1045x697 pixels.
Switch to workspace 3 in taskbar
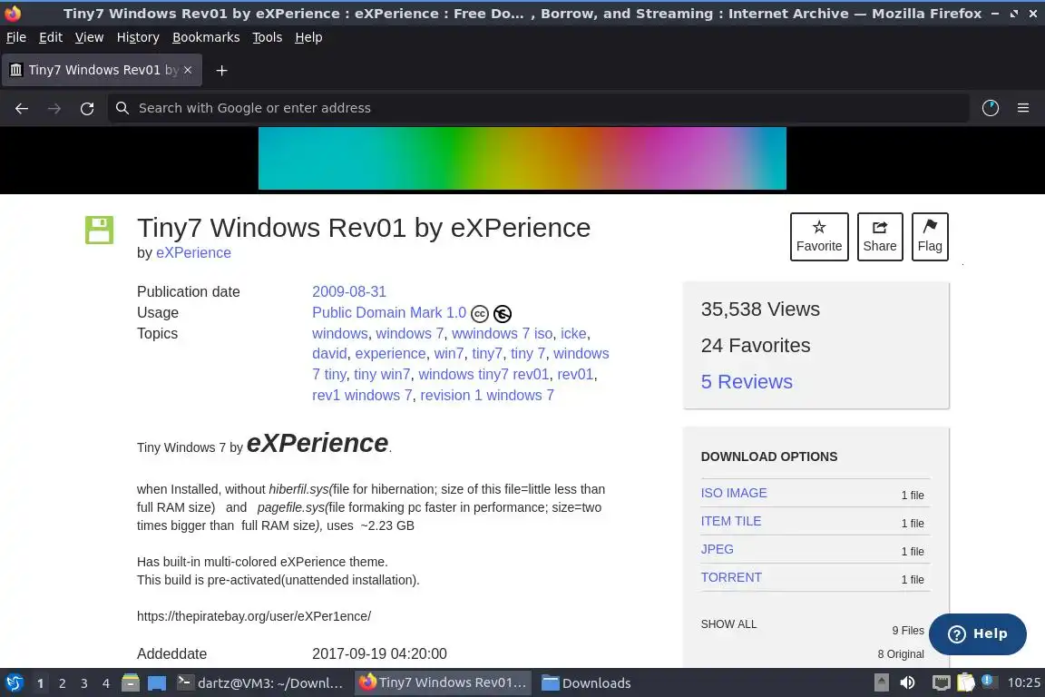84,683
